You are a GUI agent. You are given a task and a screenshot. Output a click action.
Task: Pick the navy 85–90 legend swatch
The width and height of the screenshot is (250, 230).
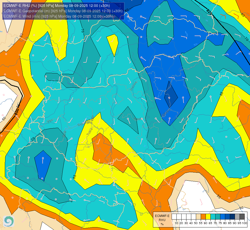pyautogui.click(x=232, y=216)
